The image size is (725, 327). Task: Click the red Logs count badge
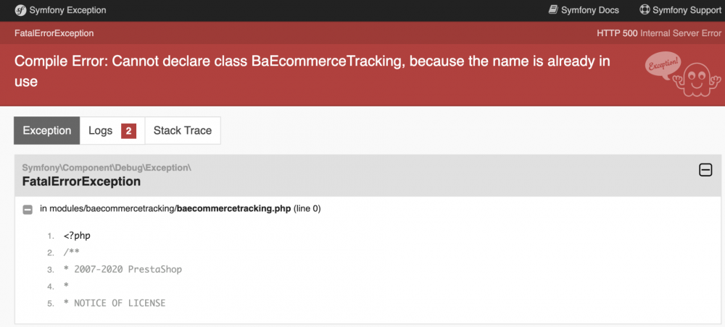pyautogui.click(x=128, y=131)
